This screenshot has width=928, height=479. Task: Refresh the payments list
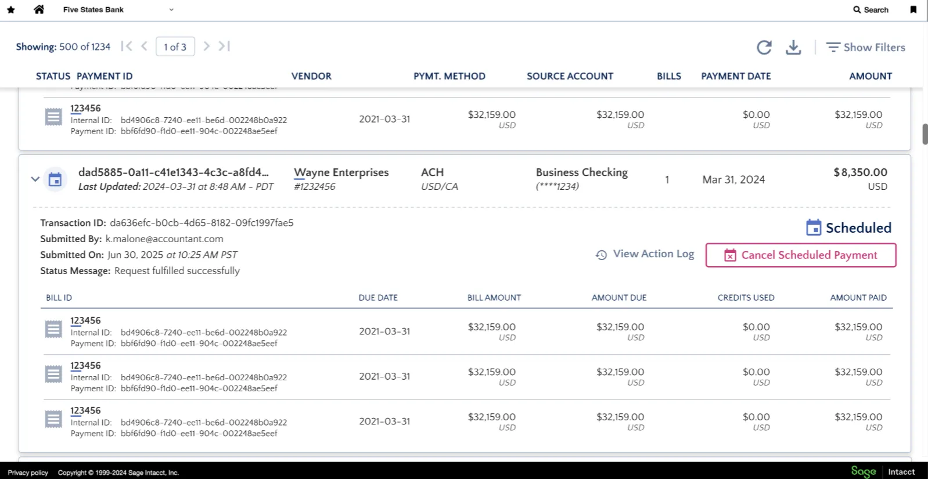pyautogui.click(x=764, y=48)
